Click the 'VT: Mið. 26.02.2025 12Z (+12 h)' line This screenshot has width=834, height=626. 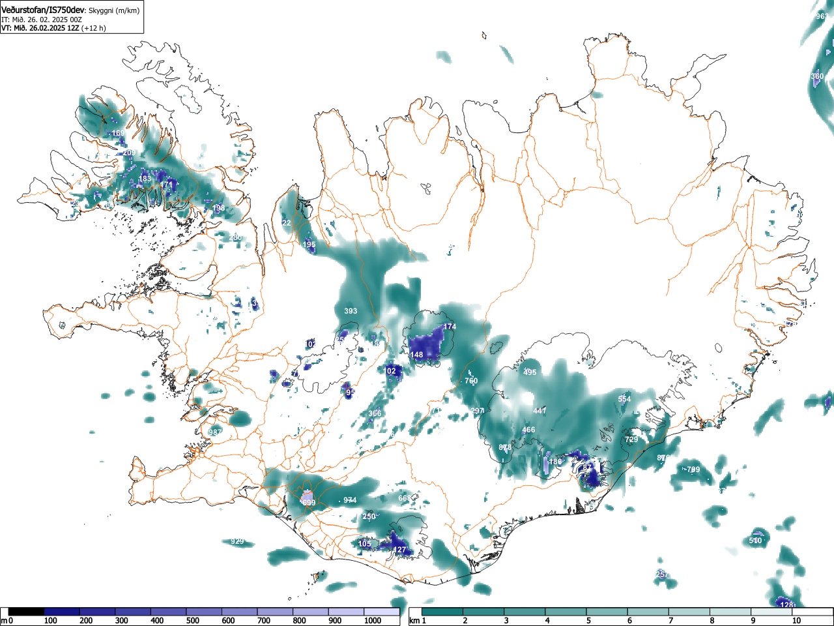[53, 28]
